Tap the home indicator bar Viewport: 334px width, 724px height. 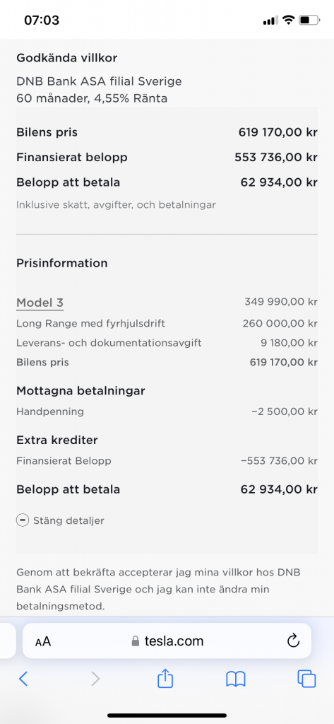[167, 716]
